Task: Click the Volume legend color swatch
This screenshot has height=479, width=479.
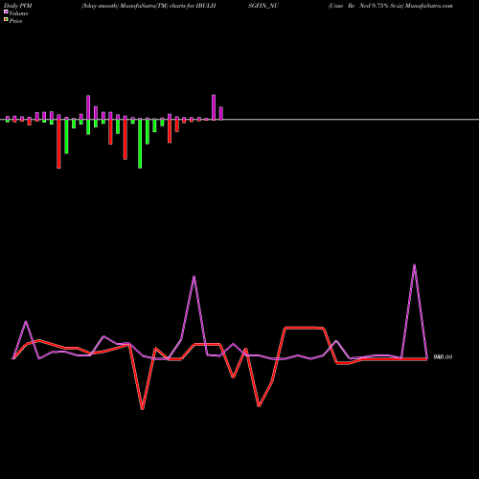Action: click(x=6, y=12)
